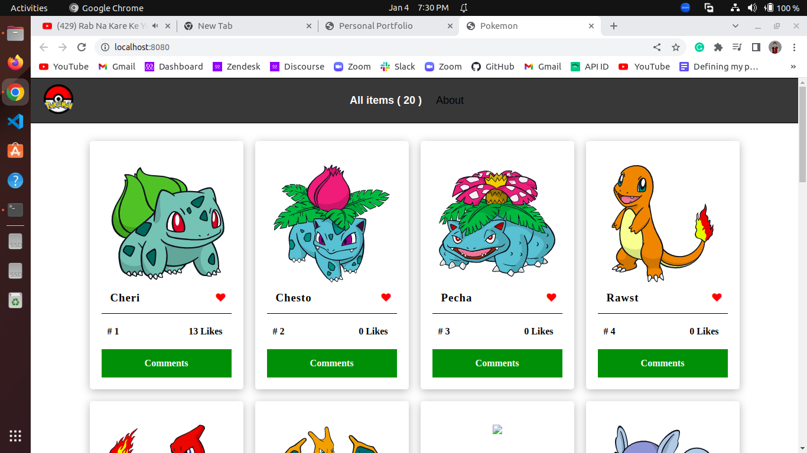Image resolution: width=807 pixels, height=453 pixels.
Task: Bookmark this page with the star icon
Action: click(676, 47)
